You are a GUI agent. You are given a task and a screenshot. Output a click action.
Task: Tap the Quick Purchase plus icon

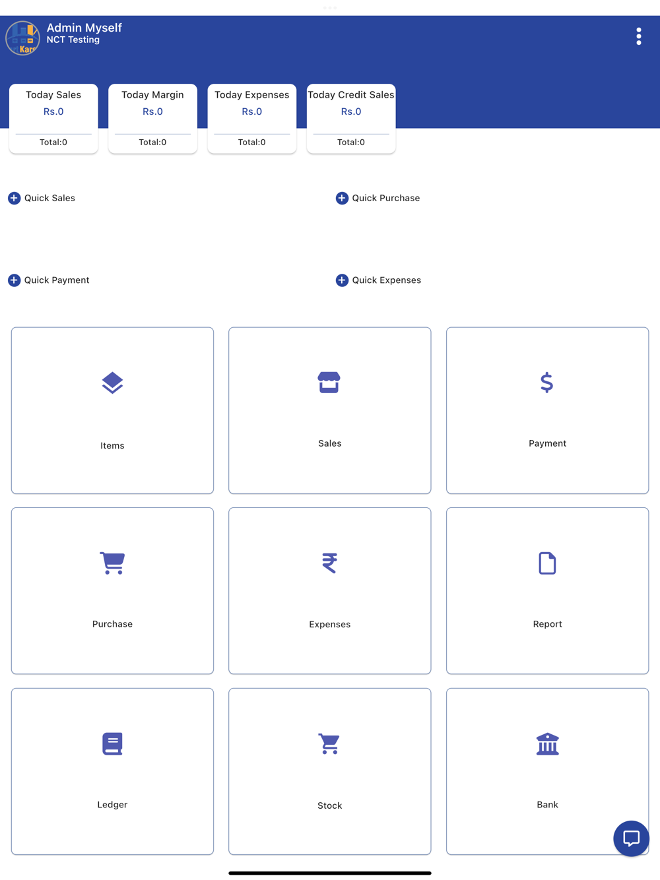coord(342,198)
